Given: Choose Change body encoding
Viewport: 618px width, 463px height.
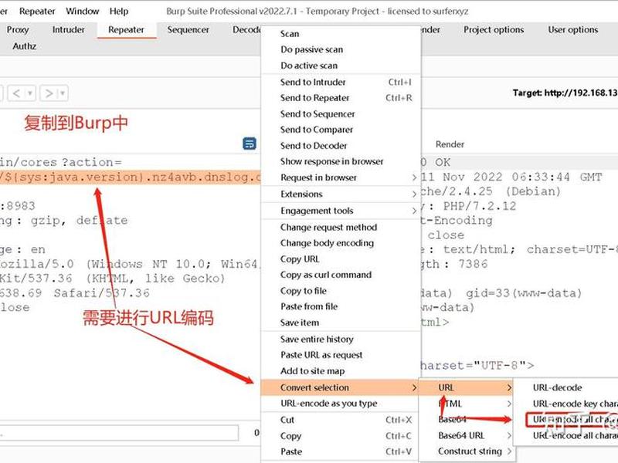Looking at the screenshot, I should pos(341,243).
